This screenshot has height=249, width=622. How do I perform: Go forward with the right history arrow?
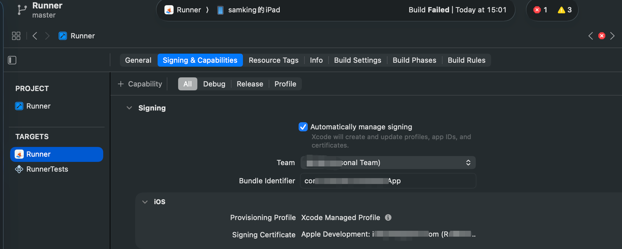[47, 36]
